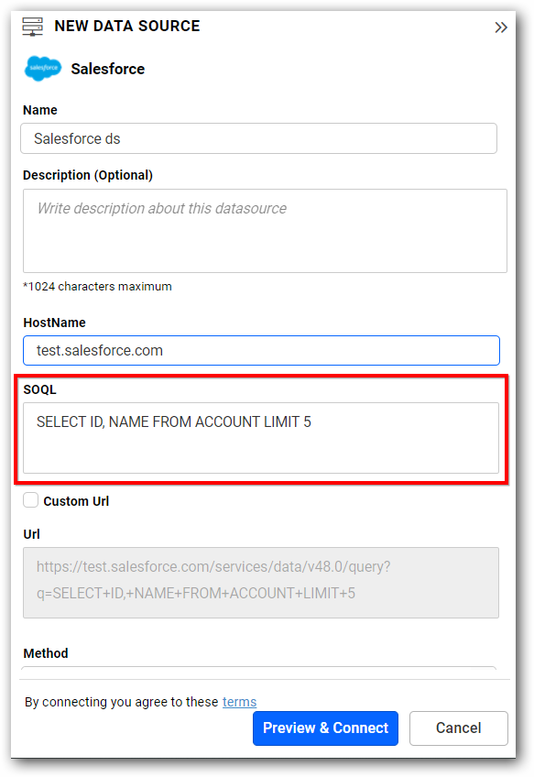Click the SELECT ID, NAME query text

pos(174,421)
